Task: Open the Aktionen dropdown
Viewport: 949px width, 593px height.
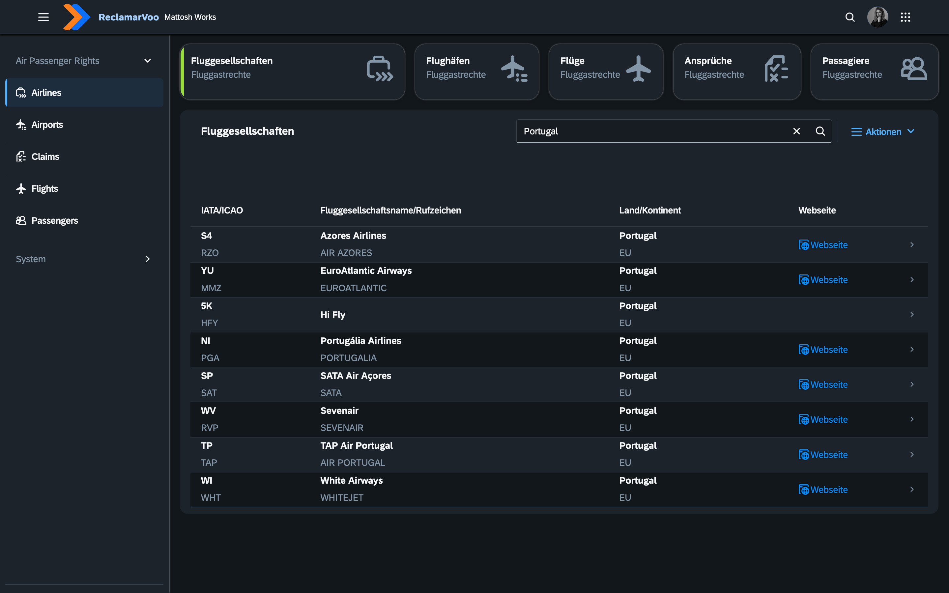Action: (x=883, y=131)
